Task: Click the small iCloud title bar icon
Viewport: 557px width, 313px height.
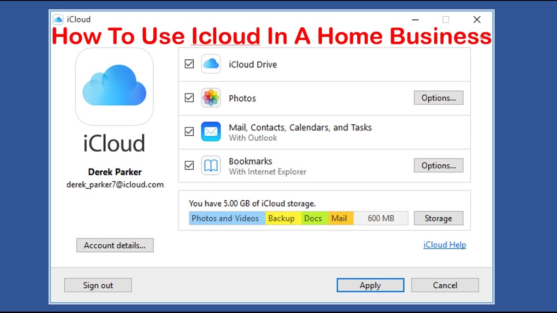Action: (58, 20)
